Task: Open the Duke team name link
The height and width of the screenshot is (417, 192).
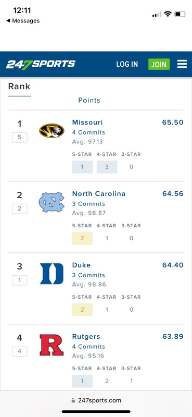Action: point(81,265)
